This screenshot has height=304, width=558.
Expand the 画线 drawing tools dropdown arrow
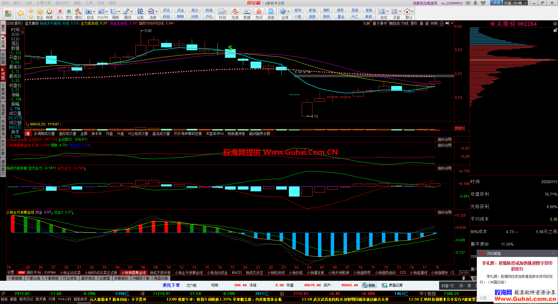pos(132,12)
